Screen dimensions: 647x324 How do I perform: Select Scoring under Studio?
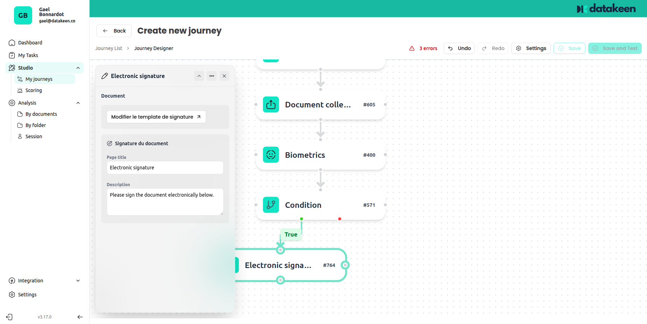[x=34, y=90]
